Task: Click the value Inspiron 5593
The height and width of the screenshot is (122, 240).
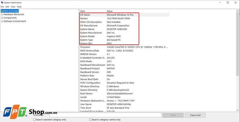Action: point(114,36)
